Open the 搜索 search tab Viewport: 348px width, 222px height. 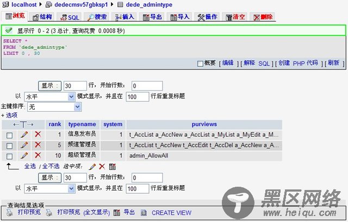click(97, 17)
